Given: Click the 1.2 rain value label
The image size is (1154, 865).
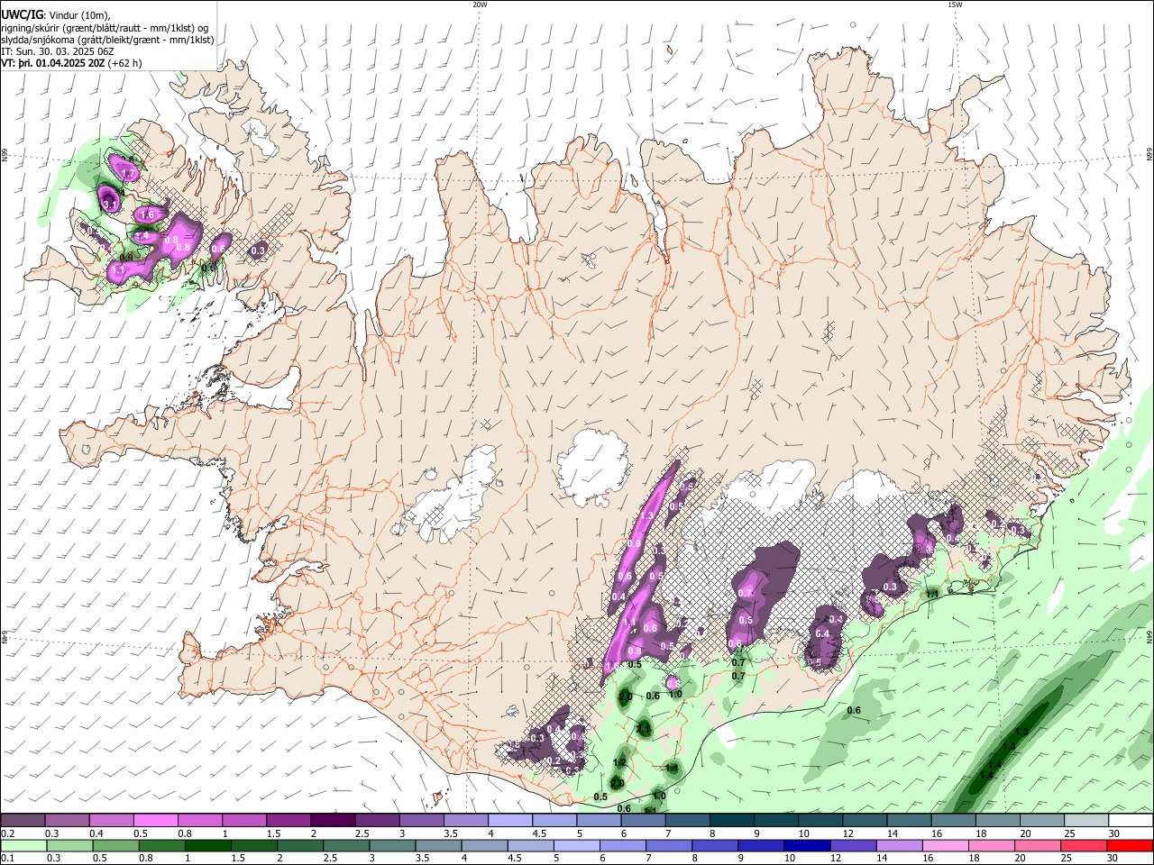Looking at the screenshot, I should pyautogui.click(x=619, y=763).
